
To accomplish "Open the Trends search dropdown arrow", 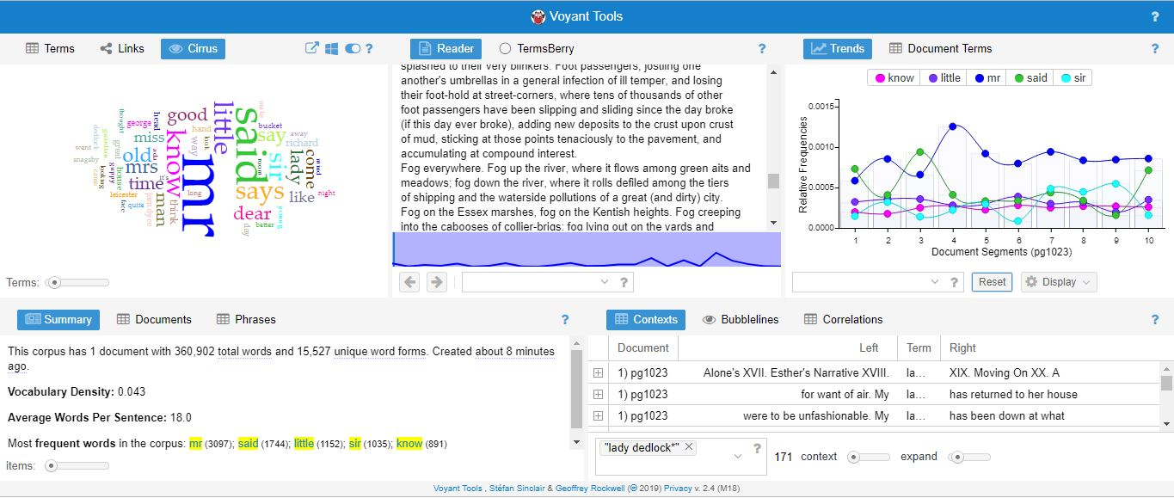I will (934, 282).
